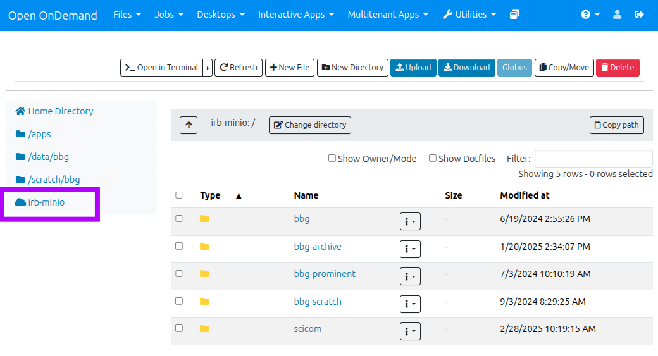Tick the checkbox for bbg-archive row

[179, 246]
